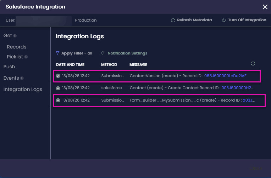Screen dimensions: 271x178
Task: Click the METHOD column header
Action: [x=109, y=64]
